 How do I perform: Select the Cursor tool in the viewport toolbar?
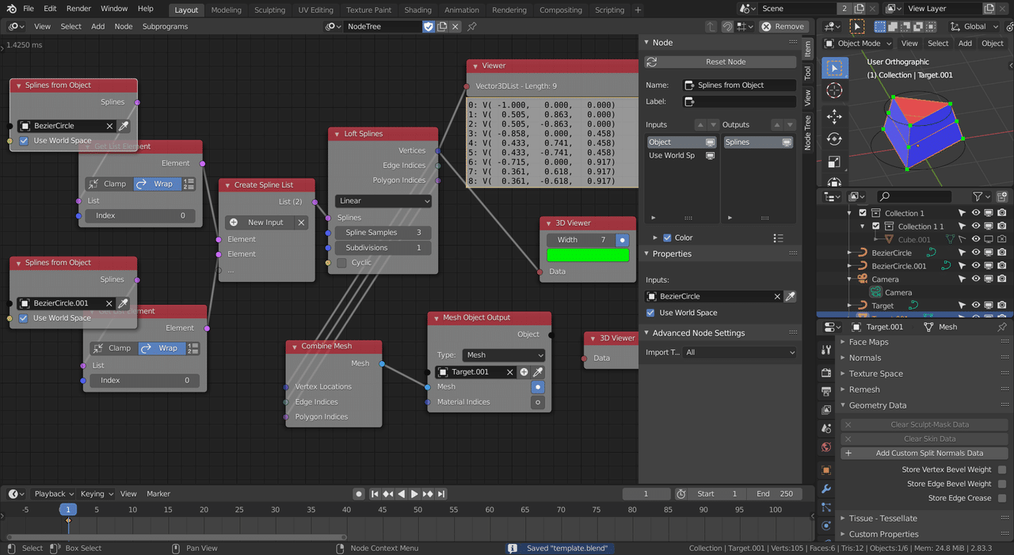(x=834, y=92)
